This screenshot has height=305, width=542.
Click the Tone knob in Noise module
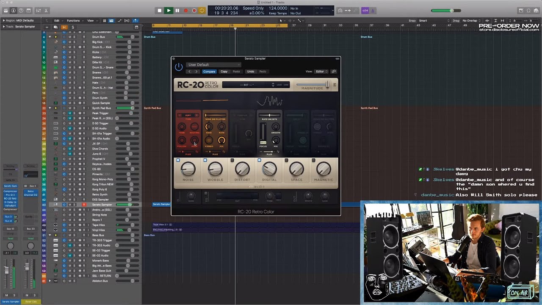click(x=182, y=127)
